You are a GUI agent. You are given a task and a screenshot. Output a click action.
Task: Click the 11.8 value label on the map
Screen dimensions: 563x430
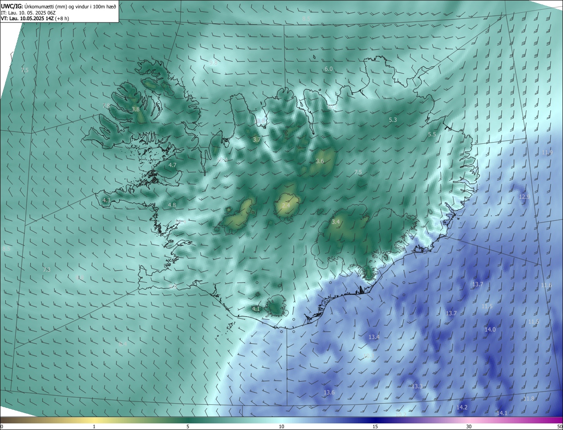(x=529, y=399)
